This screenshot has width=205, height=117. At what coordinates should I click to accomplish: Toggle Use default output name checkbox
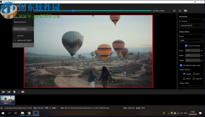point(181,65)
